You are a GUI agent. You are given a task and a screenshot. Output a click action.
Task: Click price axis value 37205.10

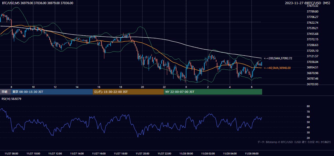(x=313, y=51)
